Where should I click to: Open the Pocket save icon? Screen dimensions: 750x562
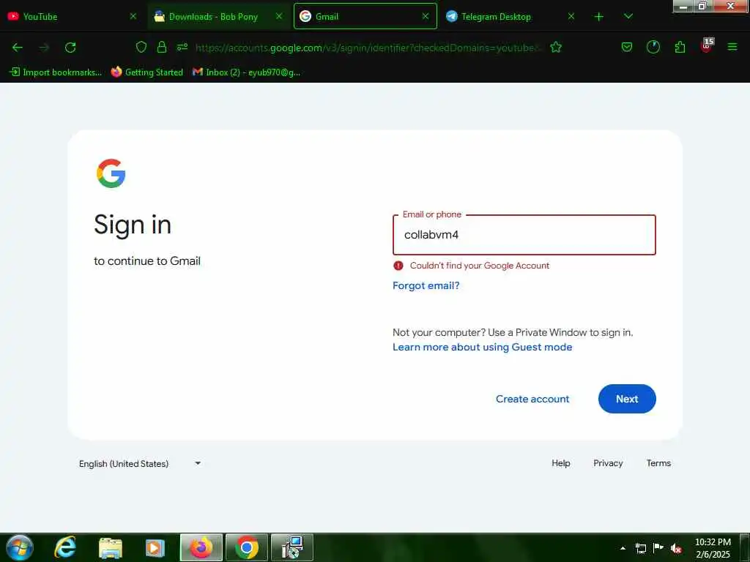pos(627,47)
